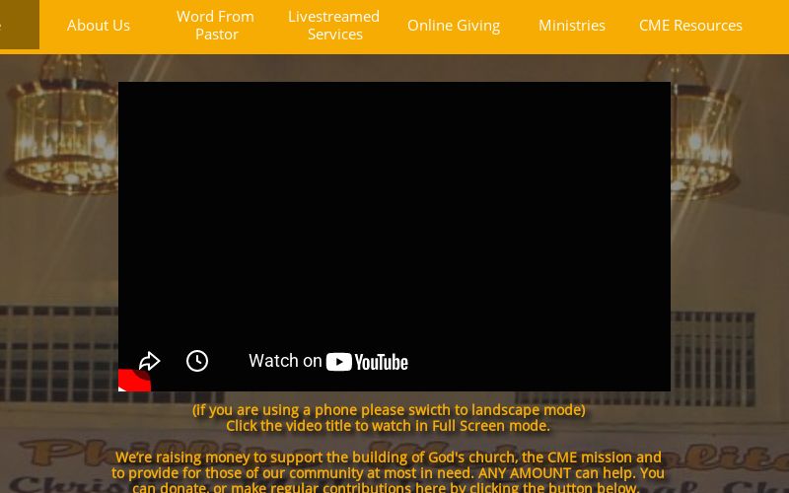The height and width of the screenshot is (493, 789).
Task: Click the Watch Later clock icon
Action: click(x=197, y=361)
